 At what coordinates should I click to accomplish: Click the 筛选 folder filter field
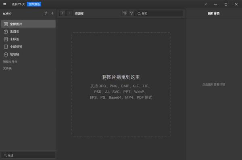[28, 155]
